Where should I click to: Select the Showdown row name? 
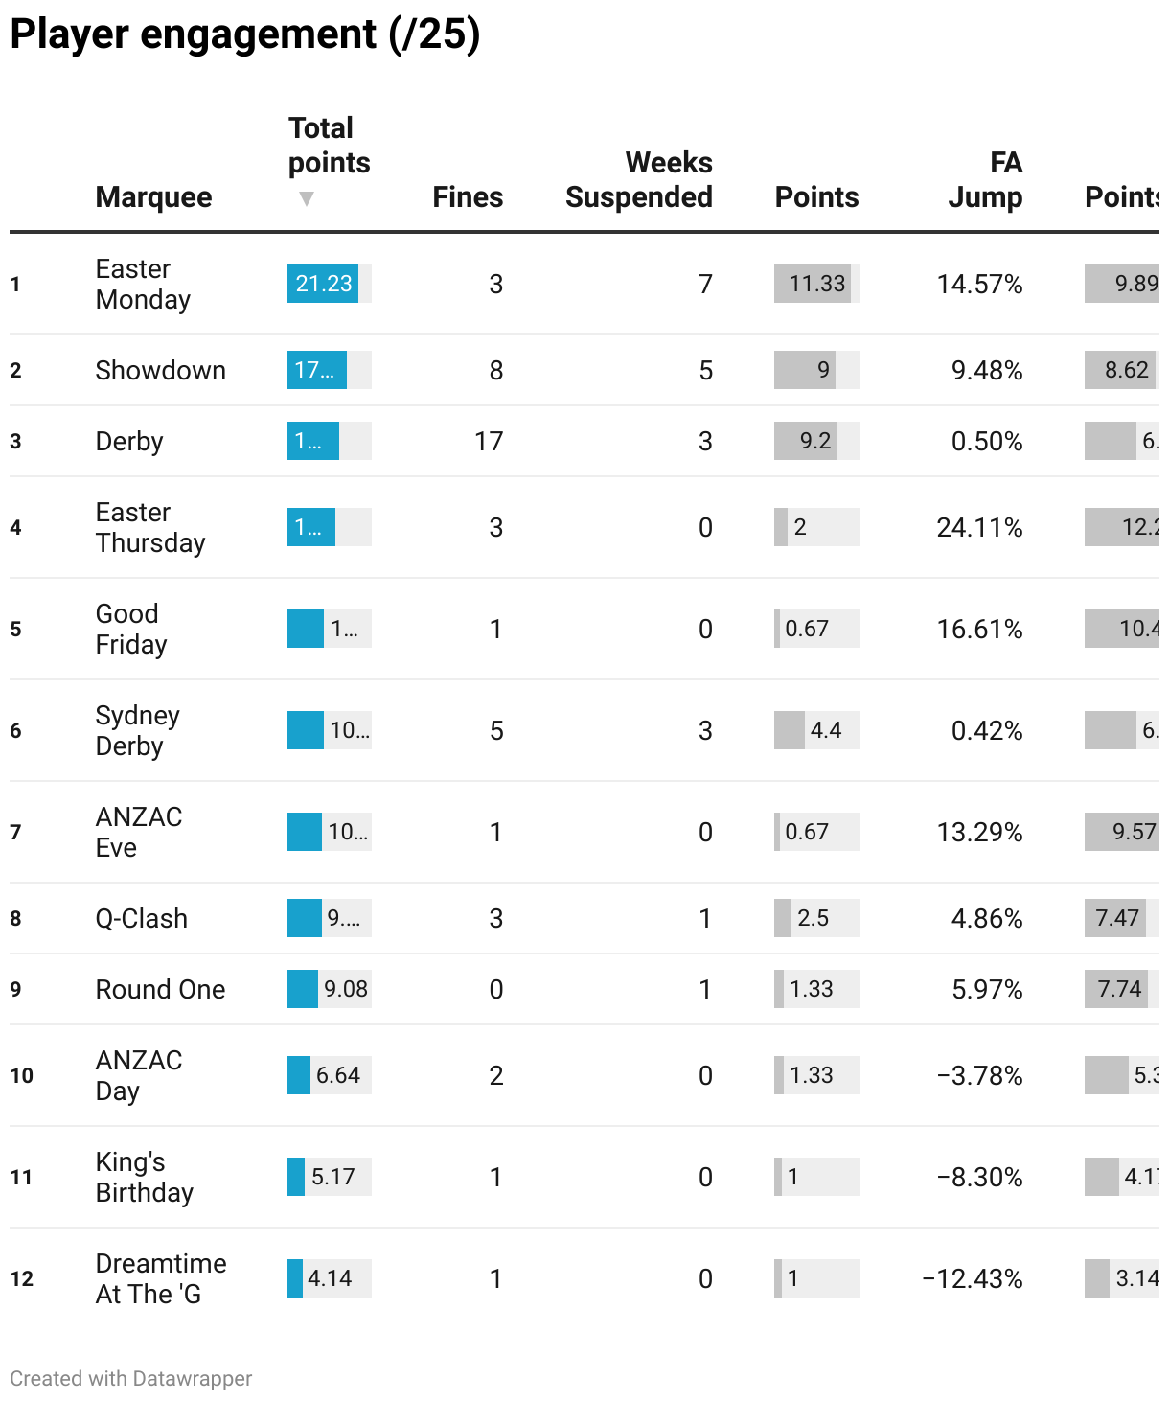tap(161, 370)
